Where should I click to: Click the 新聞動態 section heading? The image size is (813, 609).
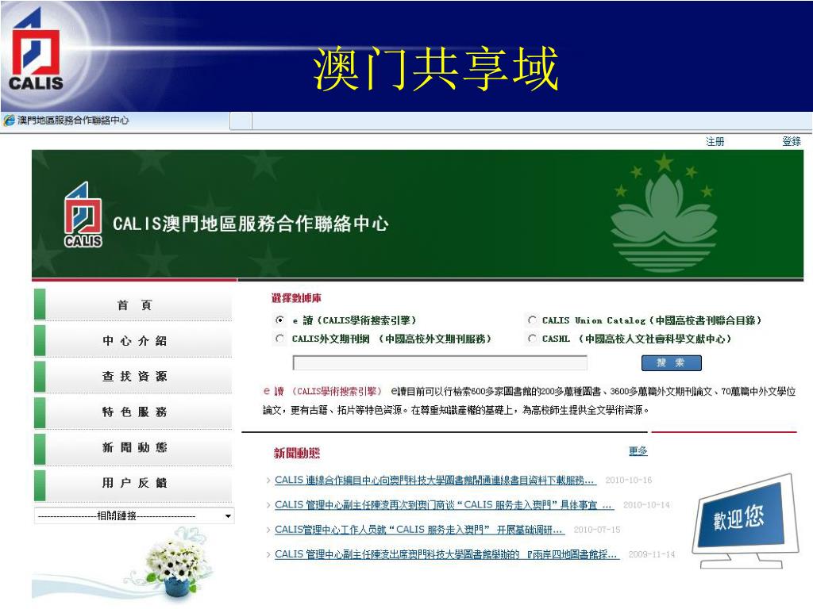[x=297, y=453]
